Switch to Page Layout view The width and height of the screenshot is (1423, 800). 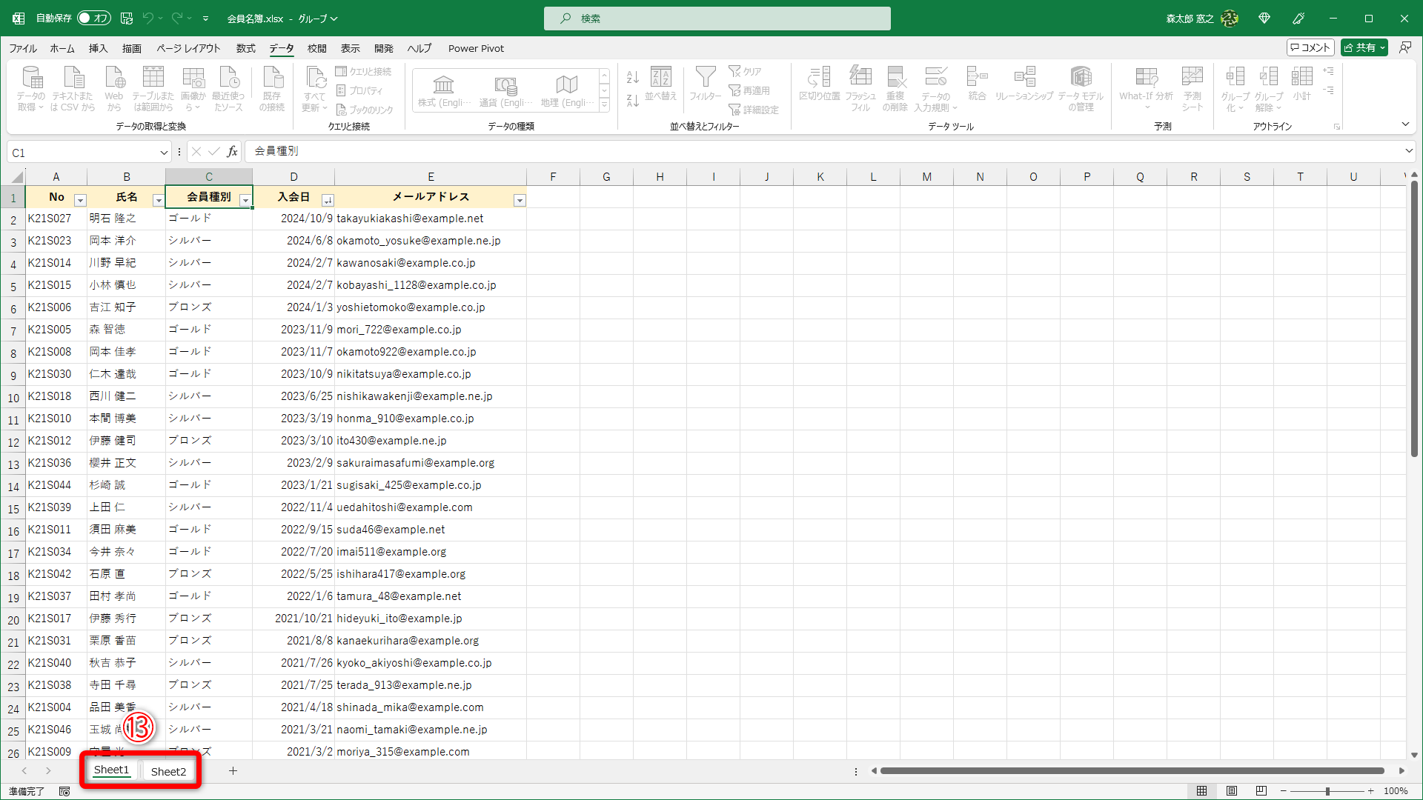[x=1231, y=791]
